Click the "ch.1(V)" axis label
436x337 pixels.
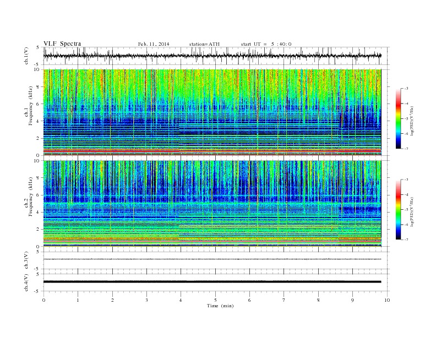point(26,56)
